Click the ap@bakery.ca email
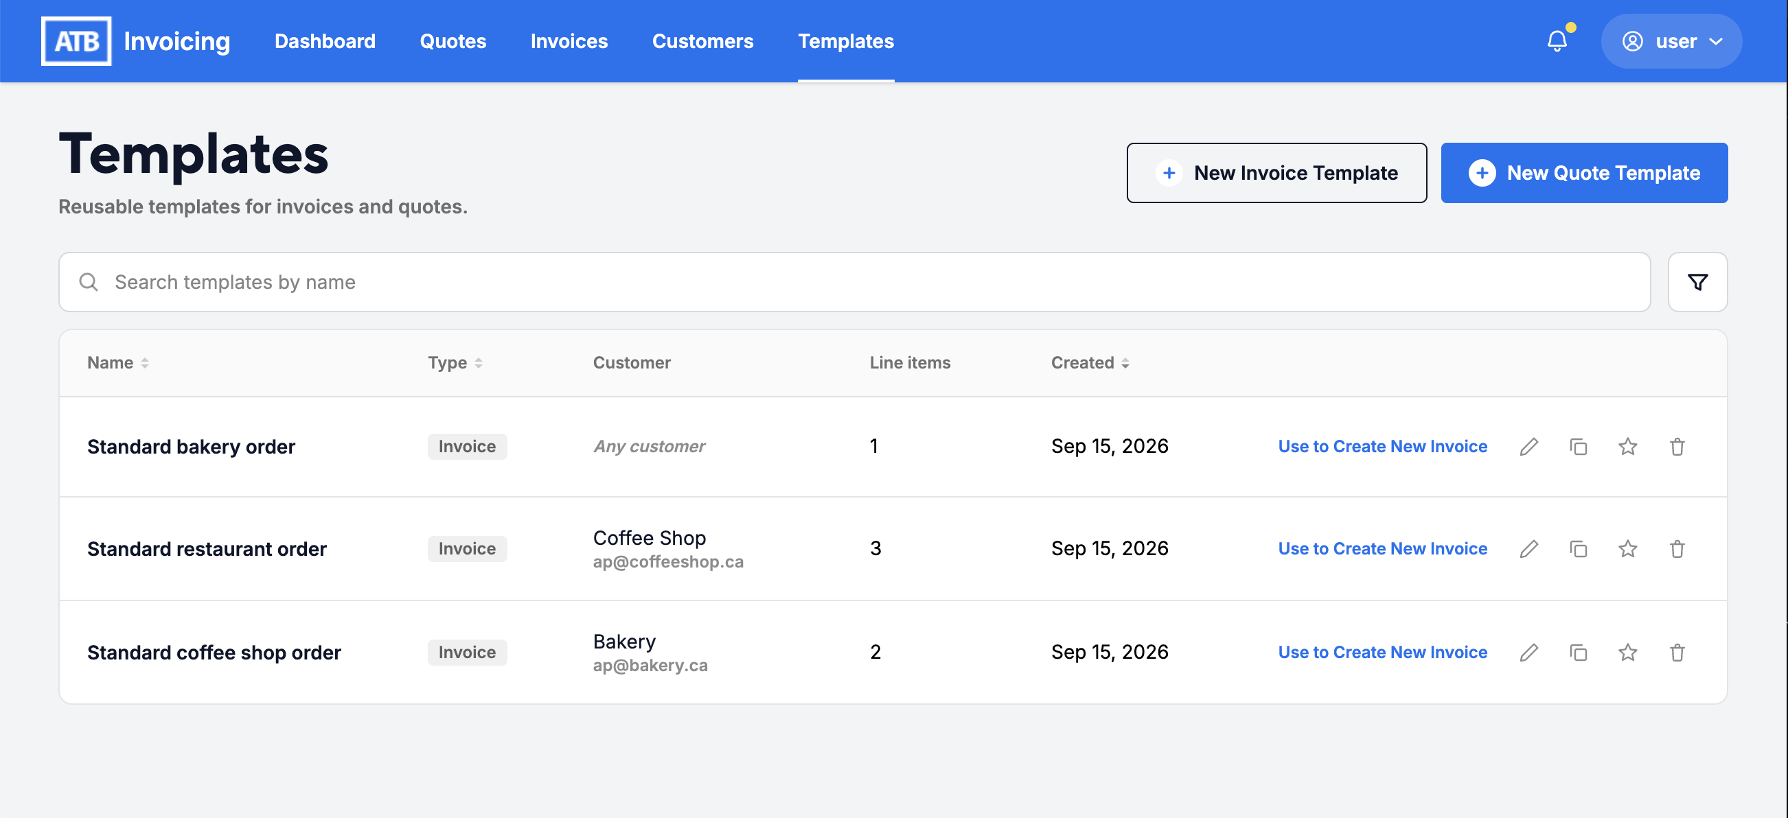 click(x=650, y=665)
